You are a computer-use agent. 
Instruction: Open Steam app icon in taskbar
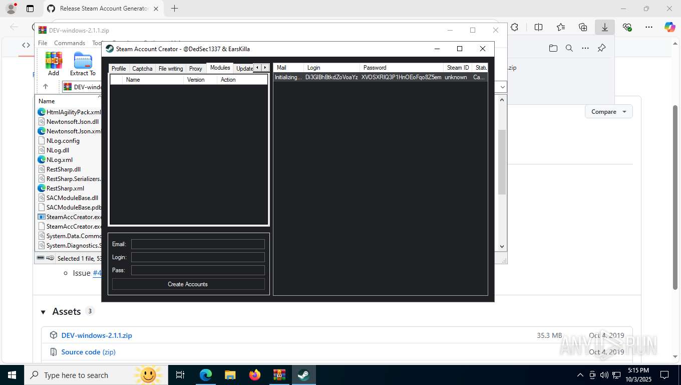click(x=303, y=375)
